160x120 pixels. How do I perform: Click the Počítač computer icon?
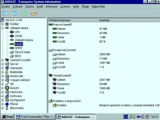[7, 24]
